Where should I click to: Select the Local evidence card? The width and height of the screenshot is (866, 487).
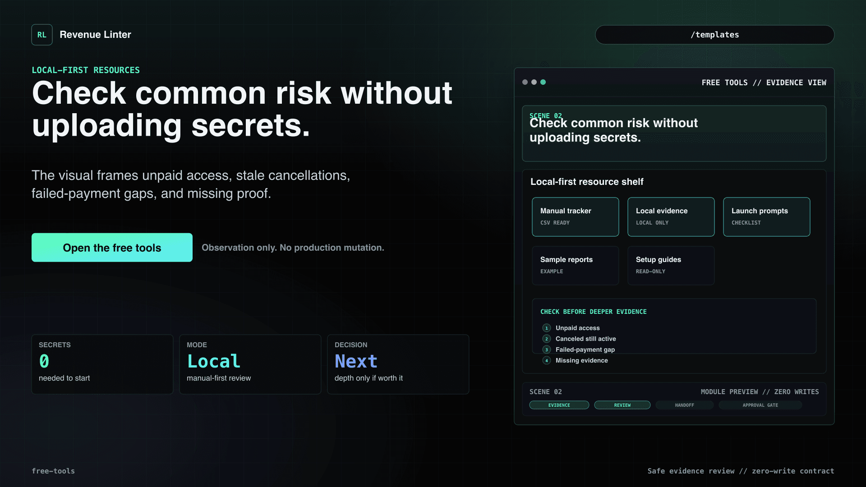click(x=671, y=217)
